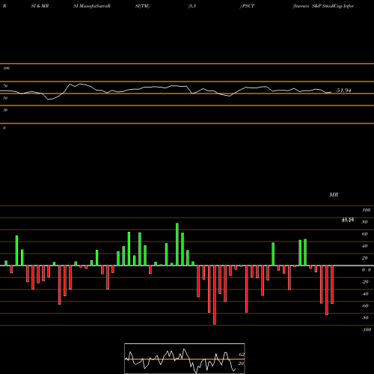374x374 pixels.
Task: Click the tallest green bar in MR histogram
Action: tap(177, 245)
